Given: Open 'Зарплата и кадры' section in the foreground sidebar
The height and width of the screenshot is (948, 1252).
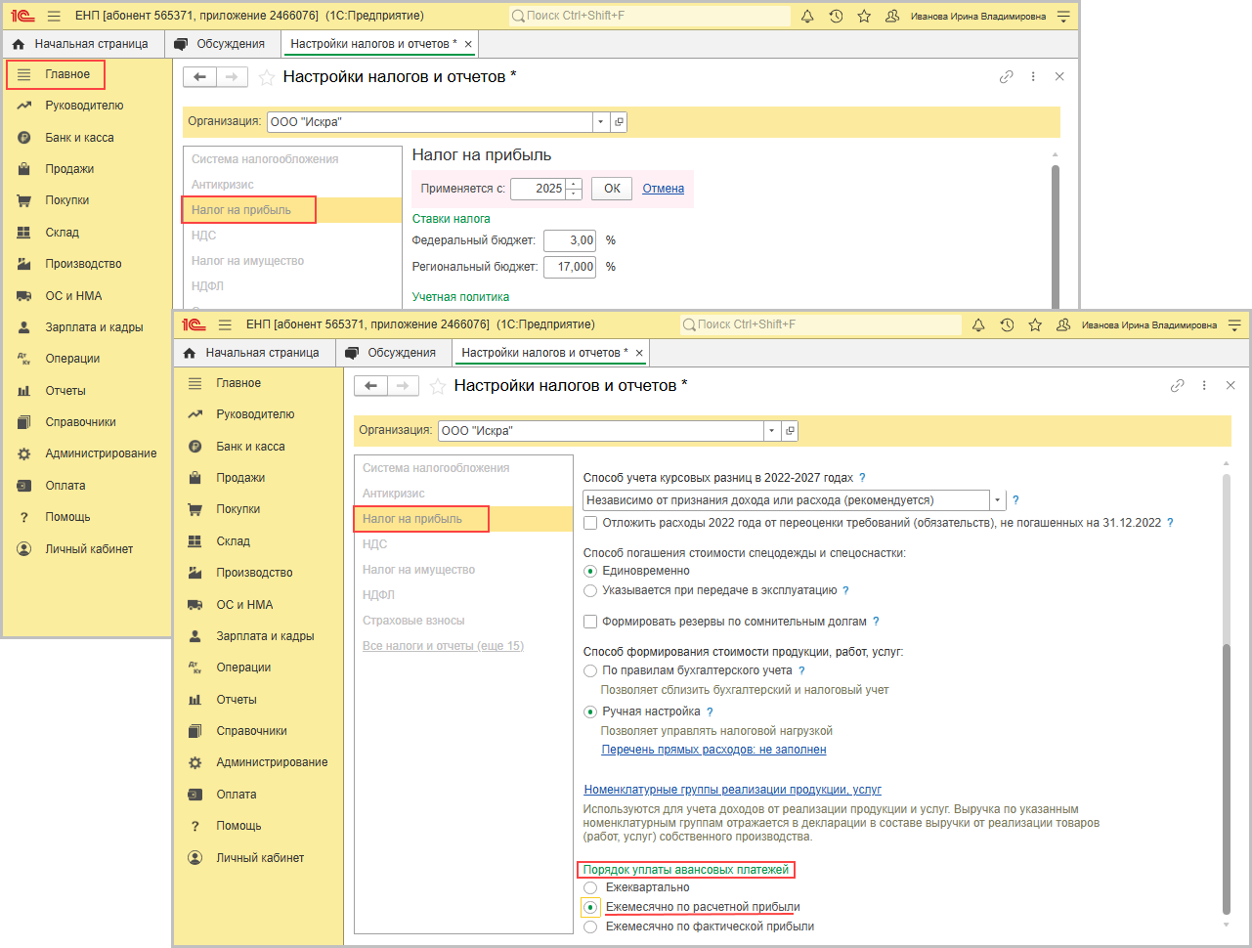Looking at the screenshot, I should [265, 636].
